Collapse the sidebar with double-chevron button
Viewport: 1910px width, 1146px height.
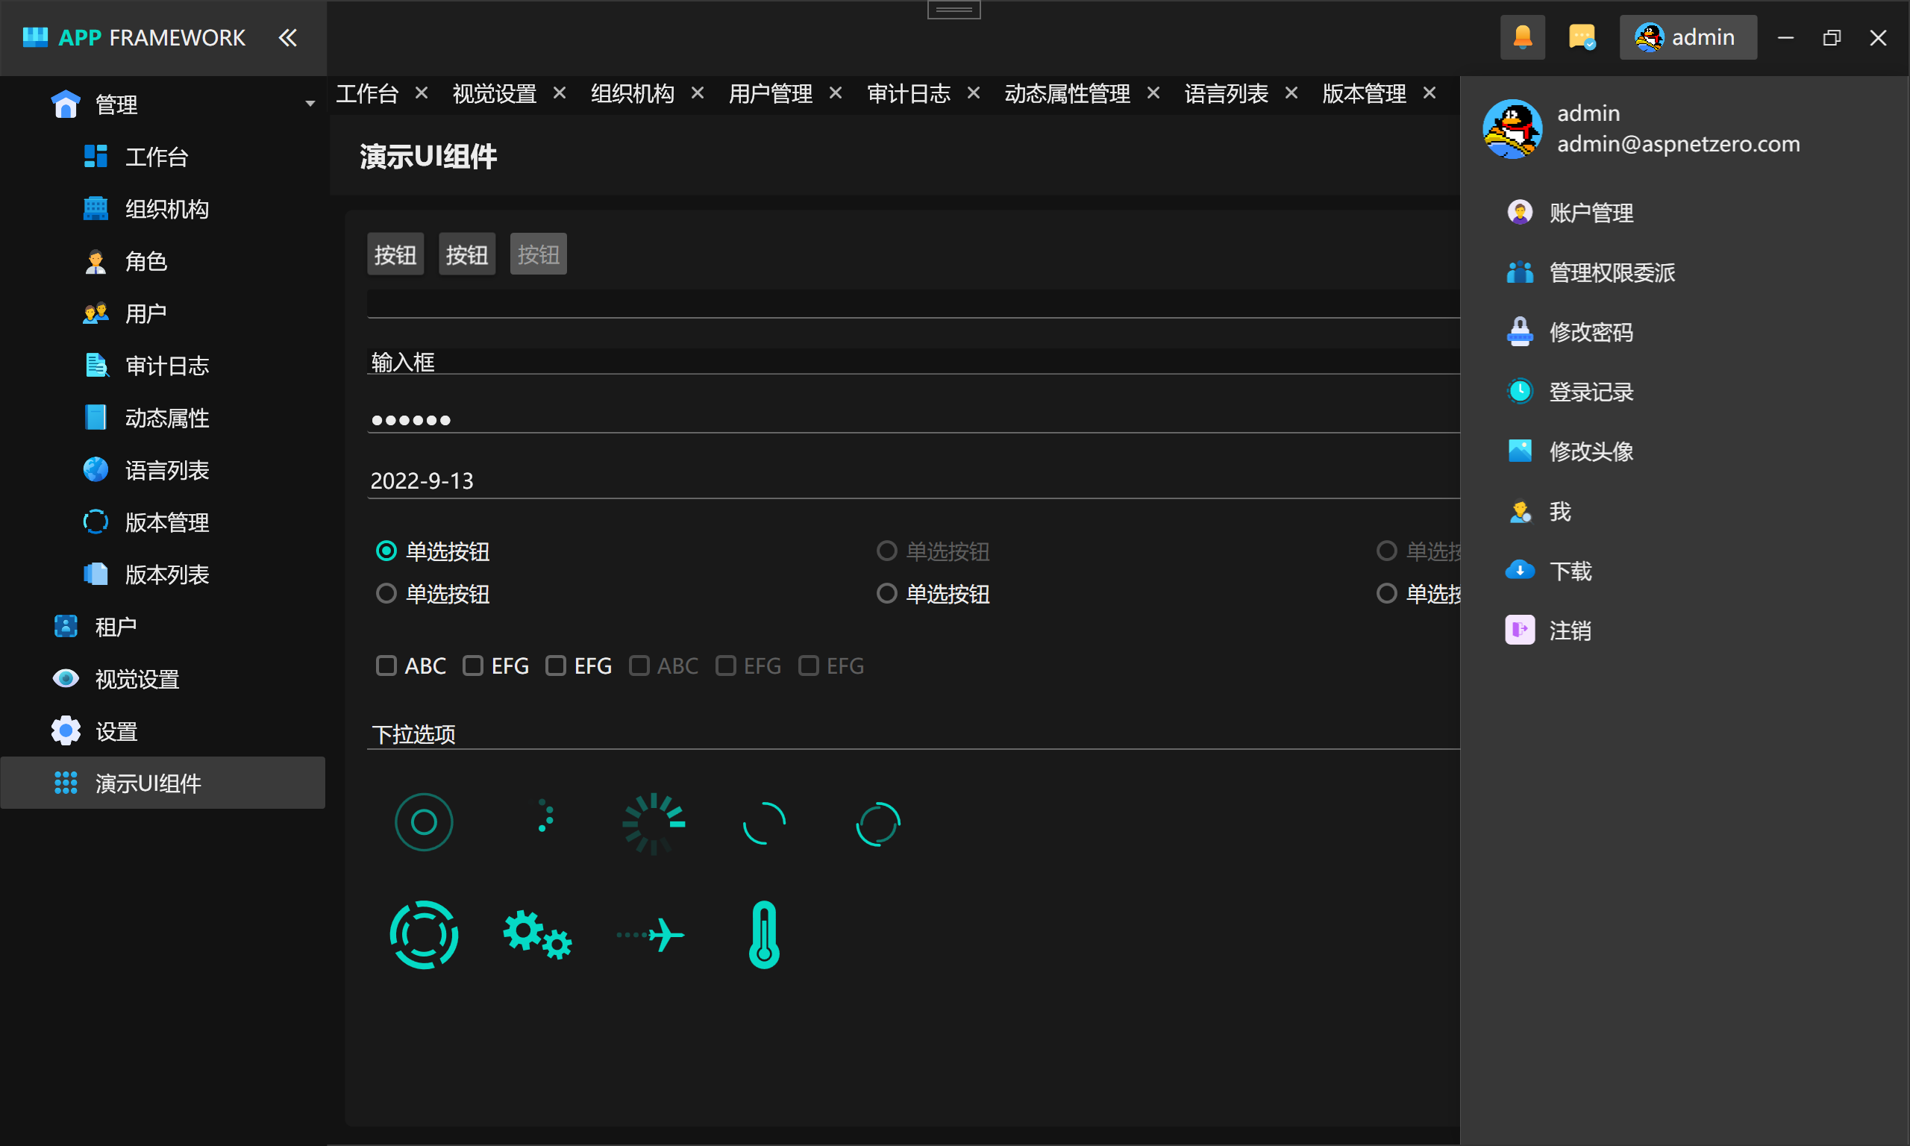pos(287,37)
